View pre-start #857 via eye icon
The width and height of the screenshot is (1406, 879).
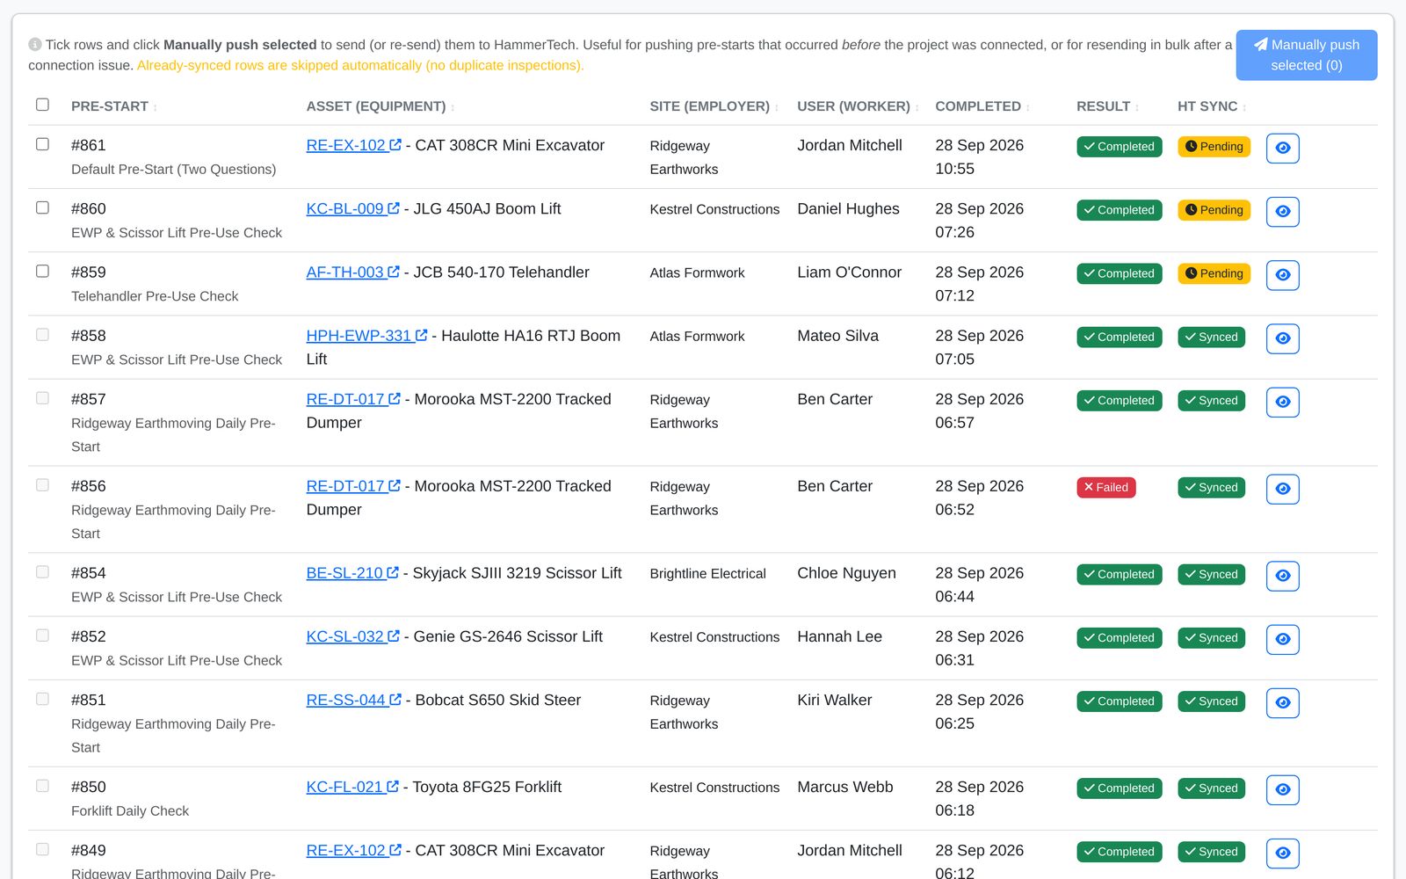click(x=1282, y=401)
